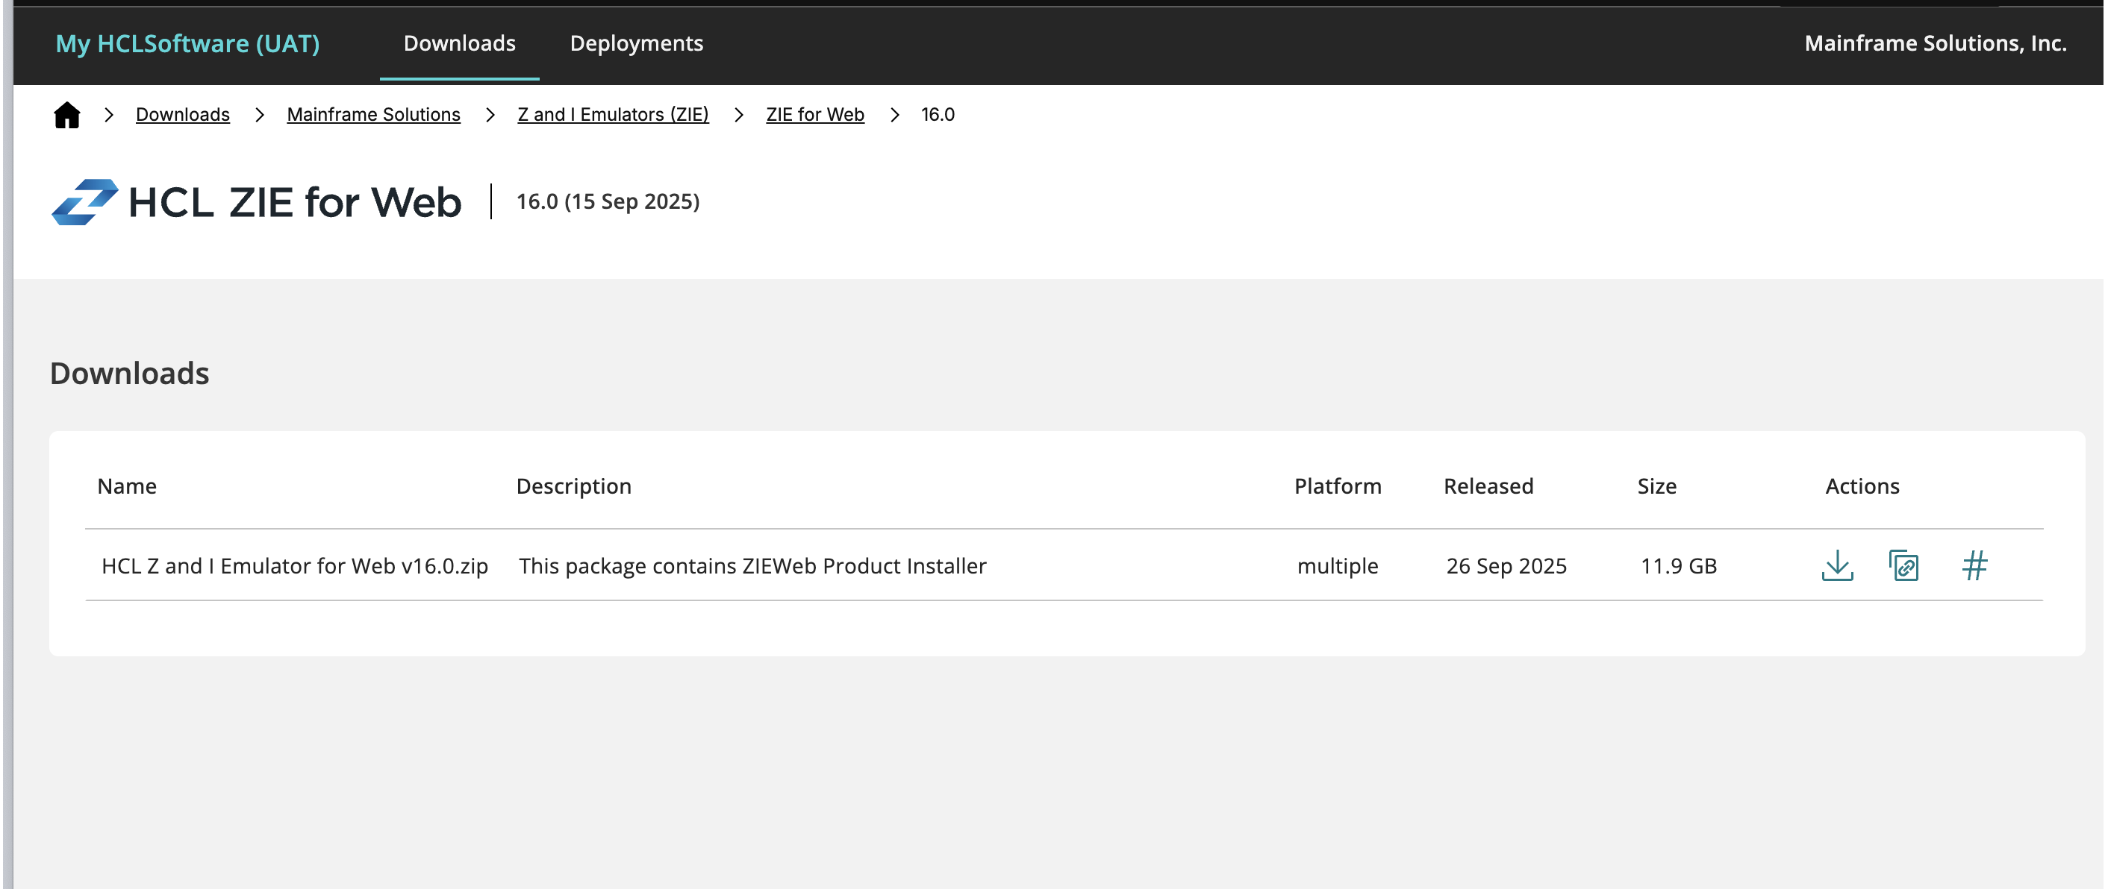Screen dimensions: 2105x889
Task: Open Z and I Emulators (ZIE) breadcrumb
Action: 613,115
